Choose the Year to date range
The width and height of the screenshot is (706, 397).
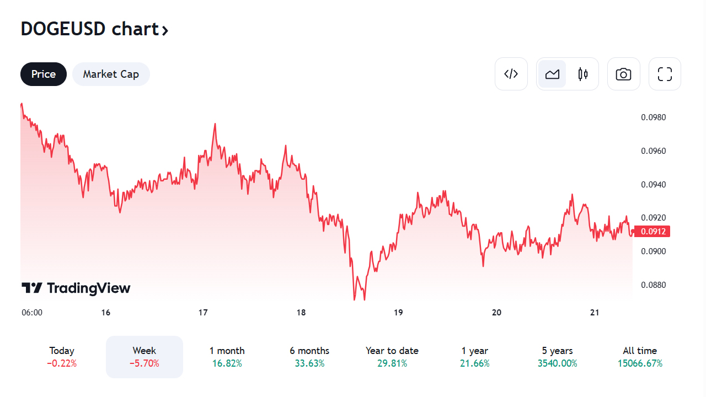click(392, 357)
